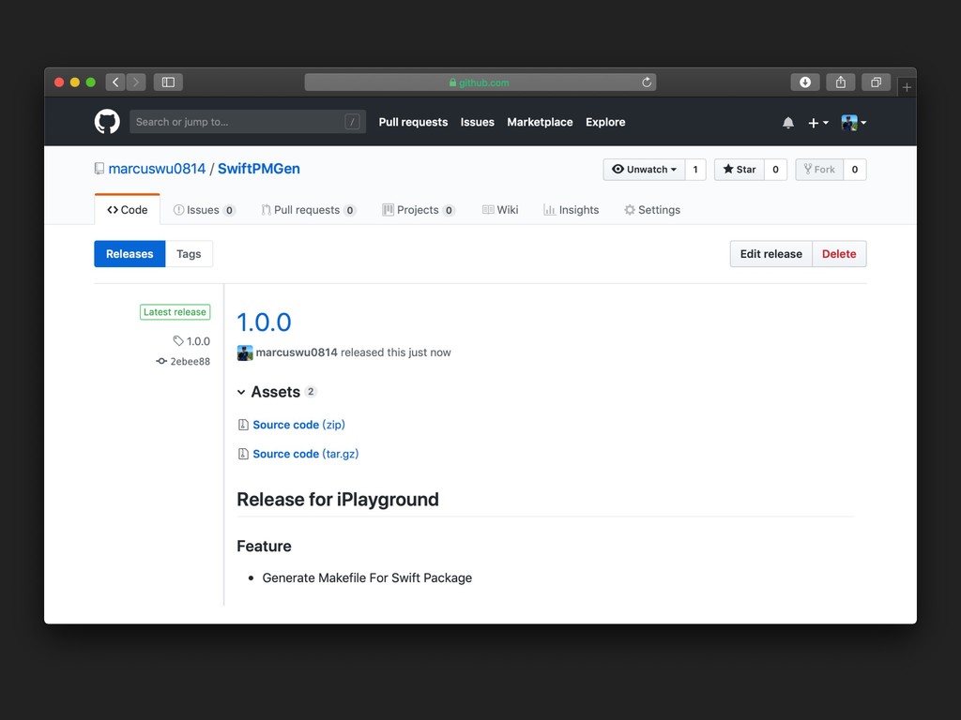The image size is (961, 720).
Task: Click the Fork button
Action: click(x=819, y=170)
